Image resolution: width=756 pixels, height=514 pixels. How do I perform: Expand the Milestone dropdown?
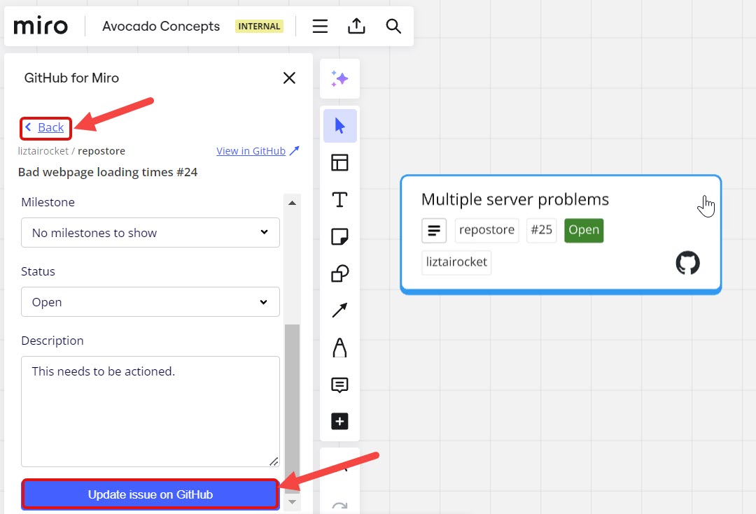(150, 233)
